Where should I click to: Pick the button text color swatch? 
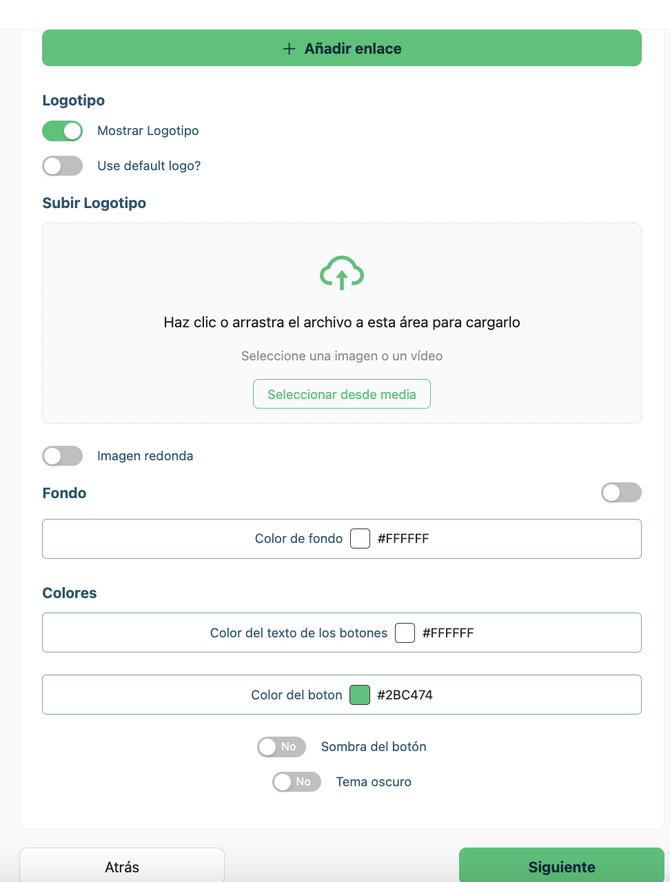tap(405, 633)
